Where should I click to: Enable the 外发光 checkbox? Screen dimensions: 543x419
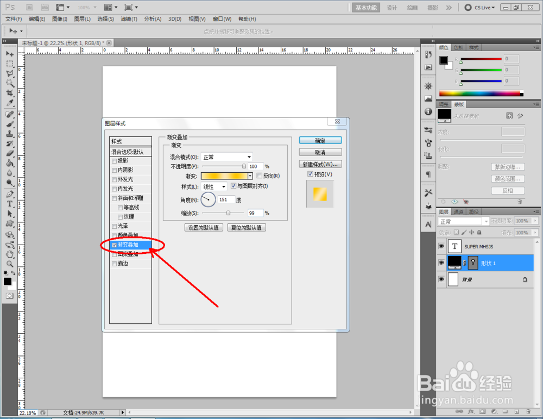coord(114,179)
